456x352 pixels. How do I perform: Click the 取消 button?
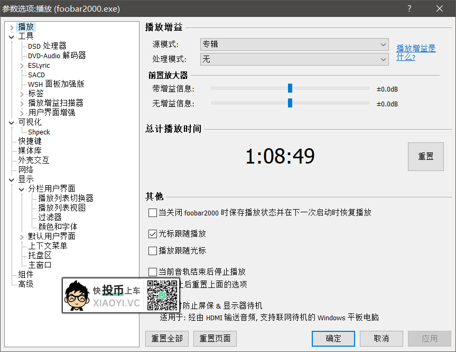click(381, 339)
